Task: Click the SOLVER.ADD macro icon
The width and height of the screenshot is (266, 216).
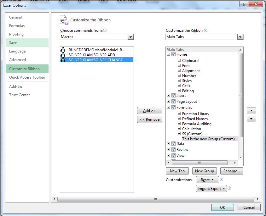Action: pyautogui.click(x=63, y=55)
